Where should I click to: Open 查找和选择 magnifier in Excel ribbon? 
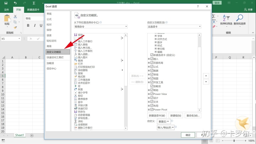(240, 20)
